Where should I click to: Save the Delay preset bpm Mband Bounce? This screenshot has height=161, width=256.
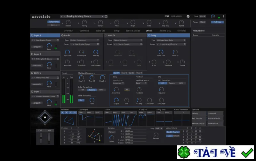point(185,44)
